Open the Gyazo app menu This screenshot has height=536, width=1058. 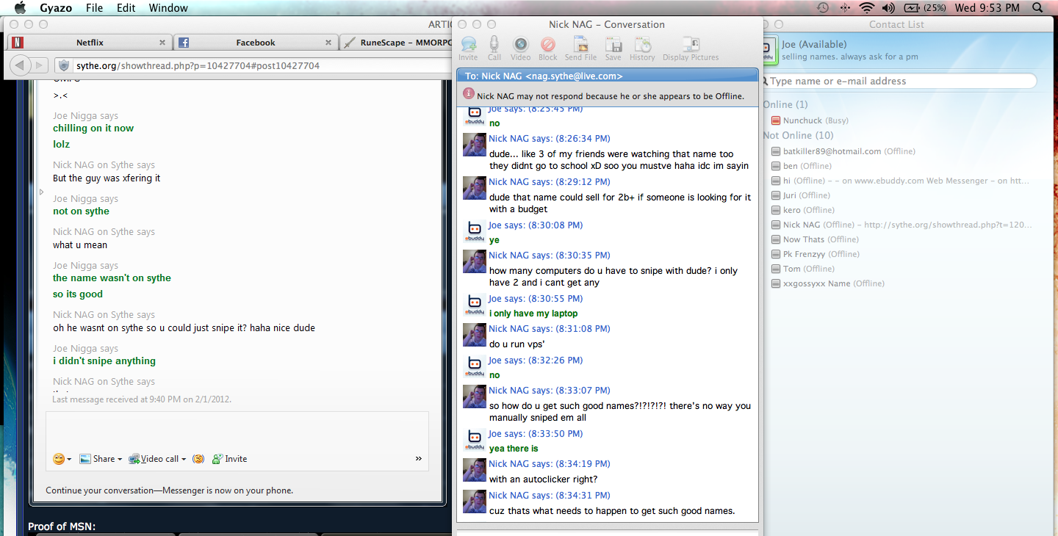point(56,8)
